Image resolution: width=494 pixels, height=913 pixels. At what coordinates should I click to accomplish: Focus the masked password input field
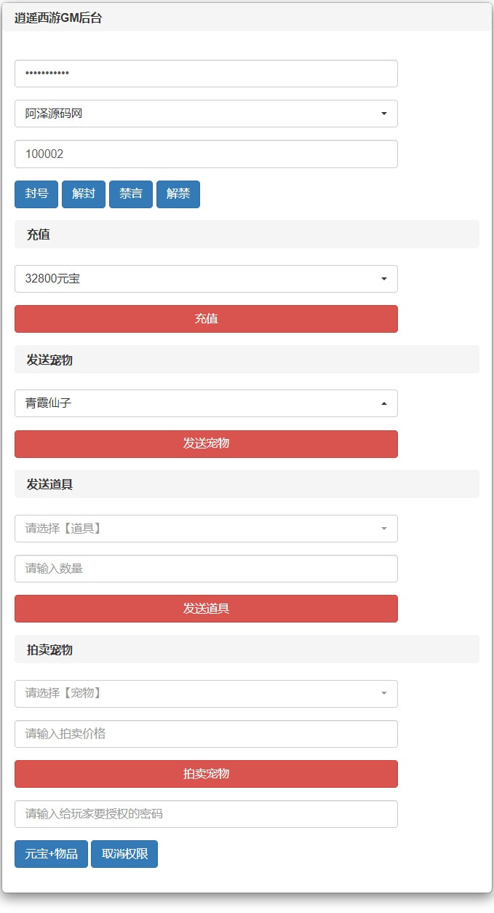pos(206,74)
